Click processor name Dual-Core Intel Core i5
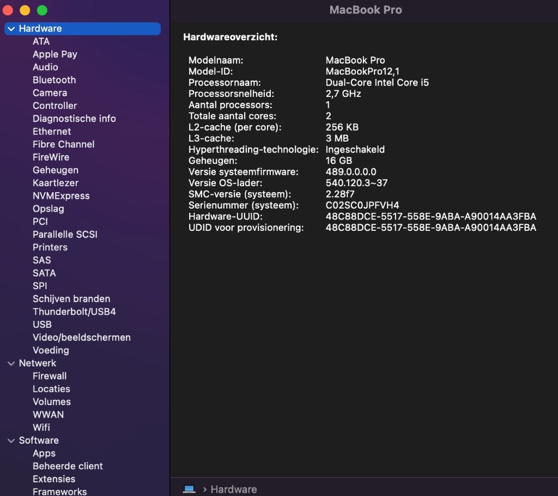 (x=377, y=83)
